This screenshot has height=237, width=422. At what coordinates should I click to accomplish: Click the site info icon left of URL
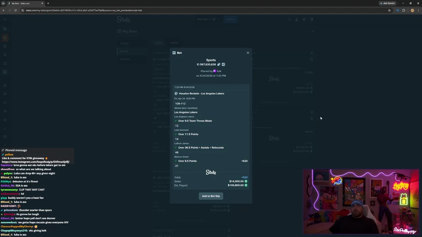[22, 10]
